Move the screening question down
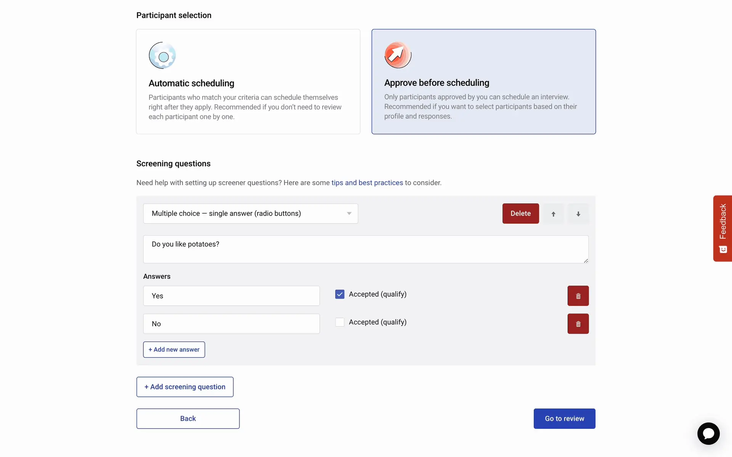The height and width of the screenshot is (457, 732). [x=578, y=214]
